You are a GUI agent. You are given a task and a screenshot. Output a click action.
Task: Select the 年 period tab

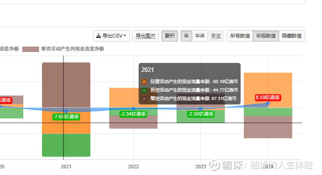pyautogui.click(x=186, y=36)
